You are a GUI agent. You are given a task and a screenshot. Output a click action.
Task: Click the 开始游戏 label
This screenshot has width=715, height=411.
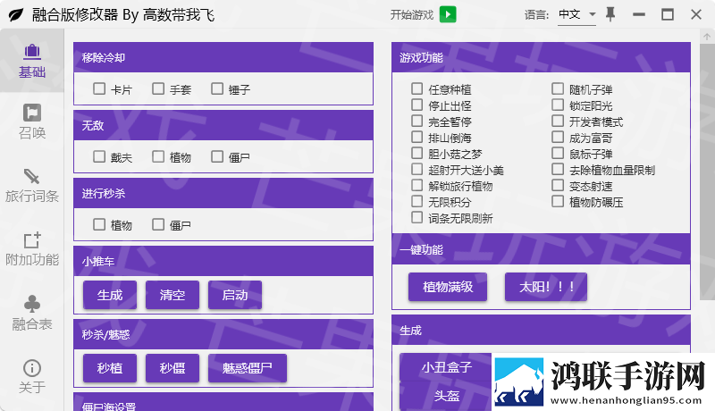[x=412, y=15]
